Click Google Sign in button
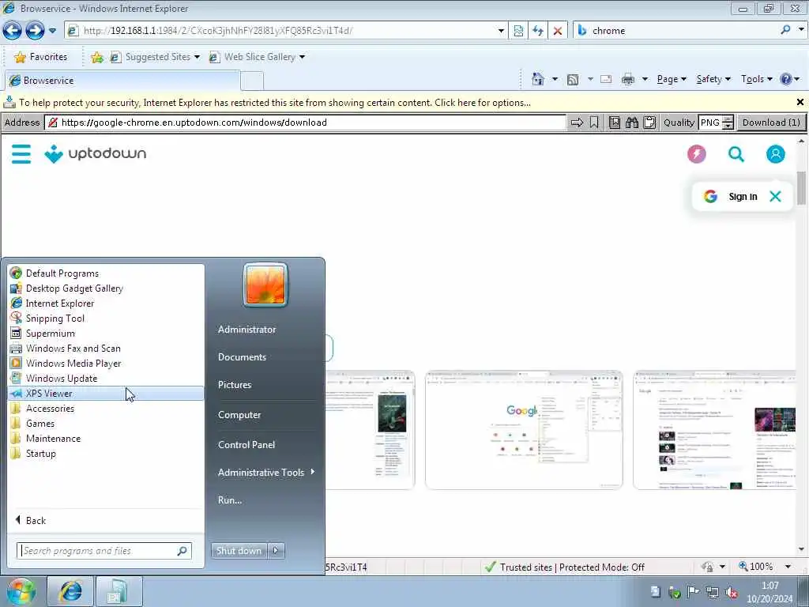Image resolution: width=809 pixels, height=607 pixels. click(x=731, y=196)
